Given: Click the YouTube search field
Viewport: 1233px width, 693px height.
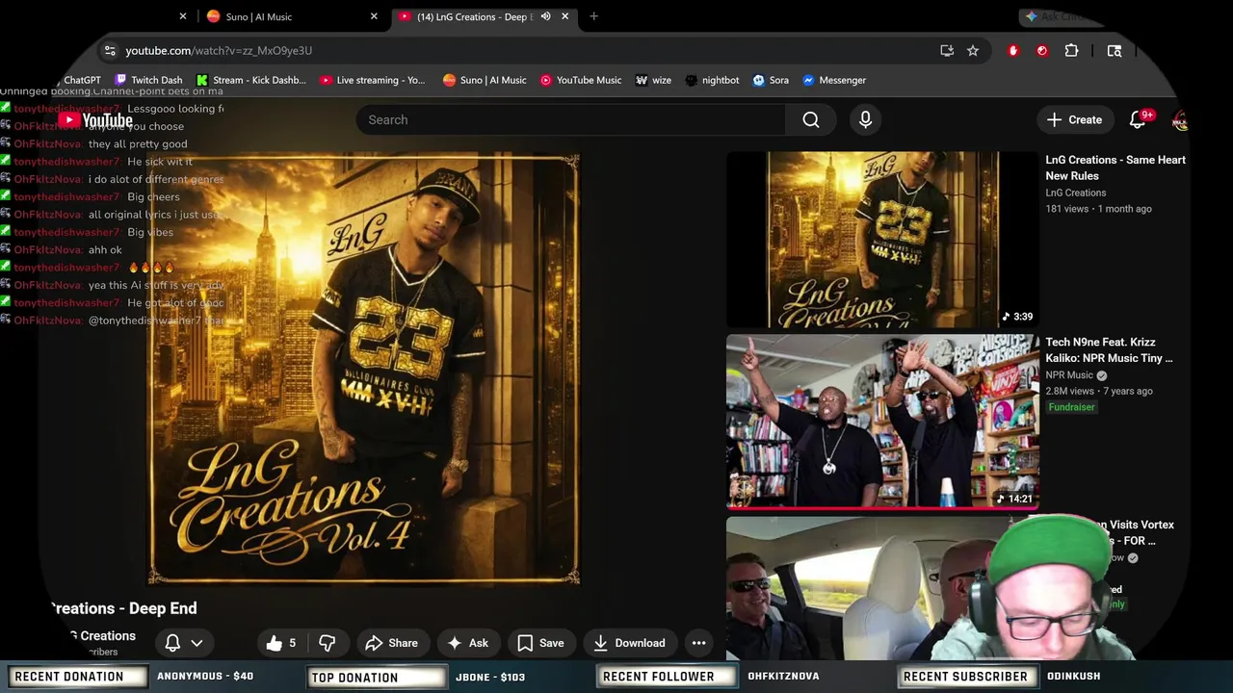Looking at the screenshot, I should click(570, 119).
